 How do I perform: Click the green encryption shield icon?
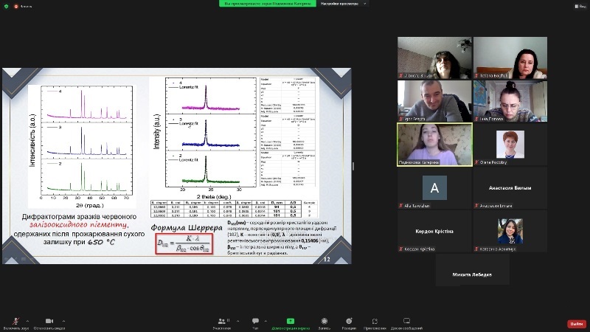click(6, 6)
